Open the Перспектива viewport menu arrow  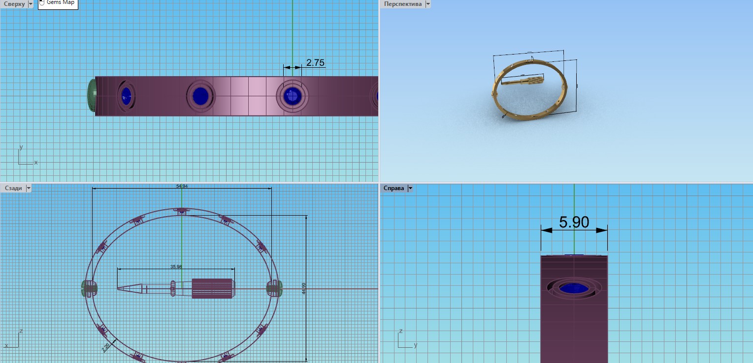click(x=427, y=4)
